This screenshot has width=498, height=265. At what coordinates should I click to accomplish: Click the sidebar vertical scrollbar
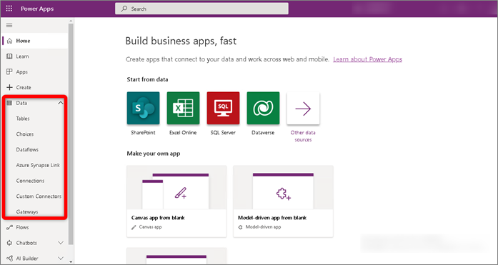coord(71,134)
